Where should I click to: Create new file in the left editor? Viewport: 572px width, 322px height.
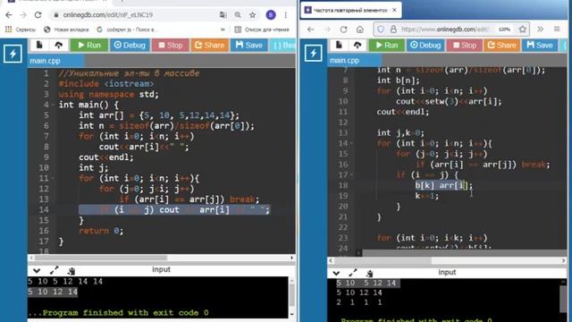click(x=39, y=45)
